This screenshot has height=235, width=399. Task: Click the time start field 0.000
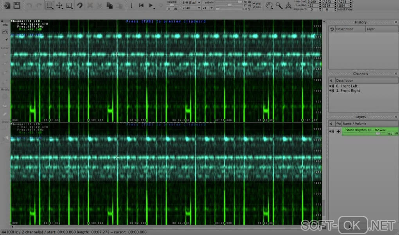313,2
